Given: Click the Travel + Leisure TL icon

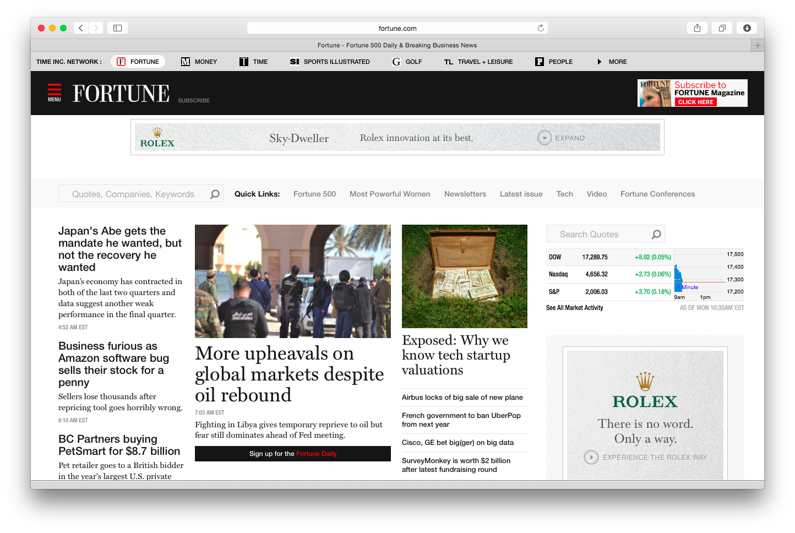Looking at the screenshot, I should point(449,62).
